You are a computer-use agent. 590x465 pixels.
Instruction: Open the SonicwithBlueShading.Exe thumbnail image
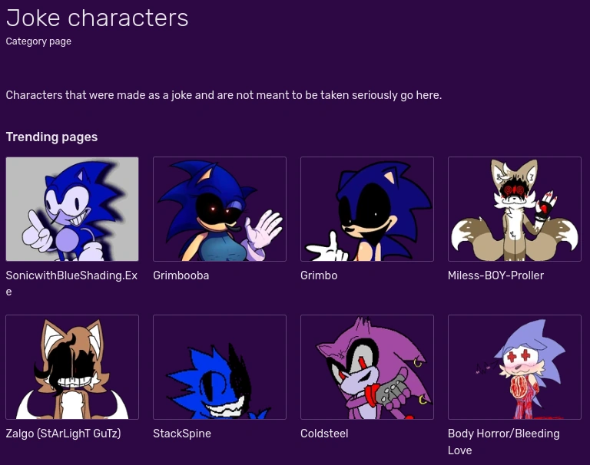click(x=72, y=209)
